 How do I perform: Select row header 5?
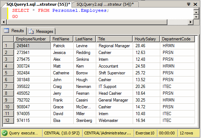[x=8, y=73]
